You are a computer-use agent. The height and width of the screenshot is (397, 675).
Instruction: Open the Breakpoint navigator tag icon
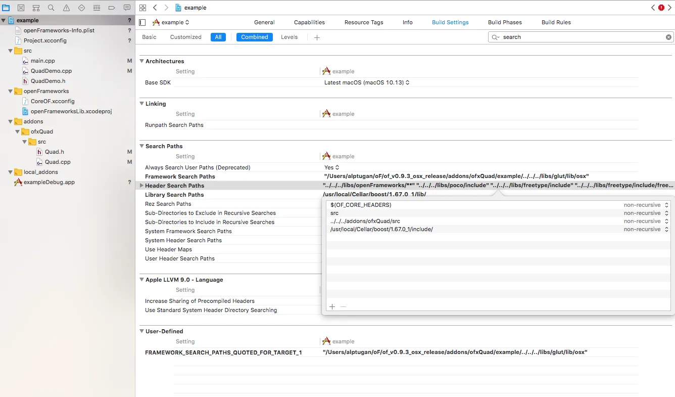point(112,8)
